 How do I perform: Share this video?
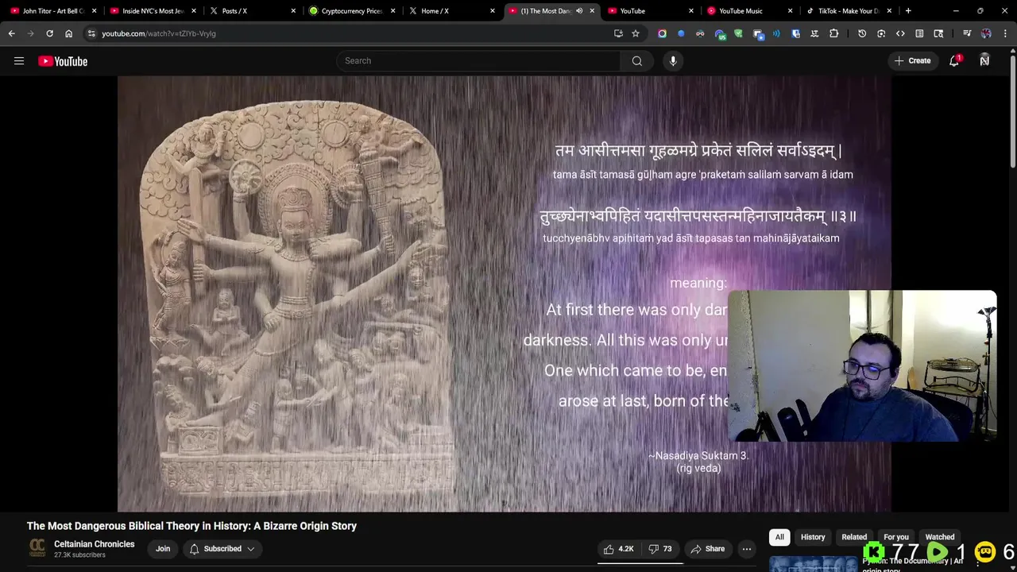click(707, 549)
